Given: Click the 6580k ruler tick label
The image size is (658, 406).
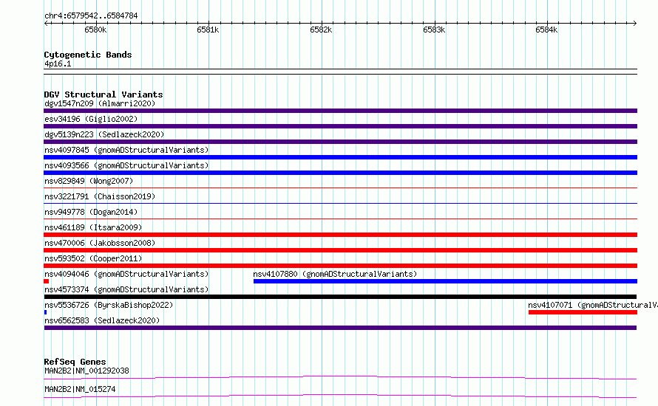Looking at the screenshot, I should click(95, 30).
